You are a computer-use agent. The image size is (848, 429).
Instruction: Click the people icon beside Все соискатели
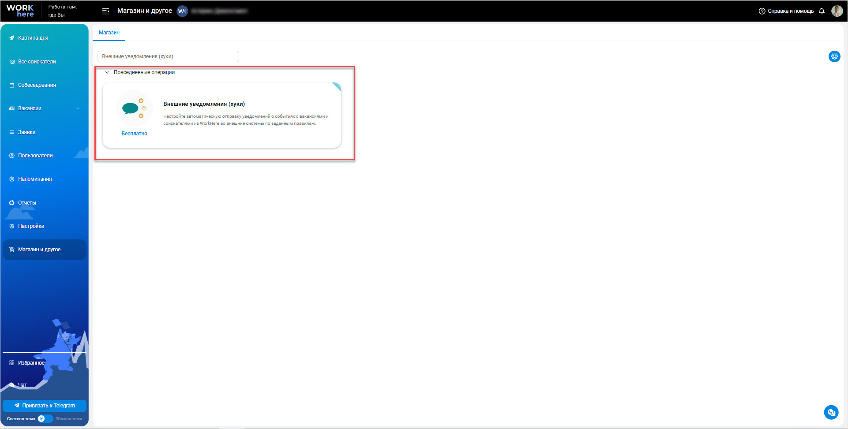pos(12,62)
